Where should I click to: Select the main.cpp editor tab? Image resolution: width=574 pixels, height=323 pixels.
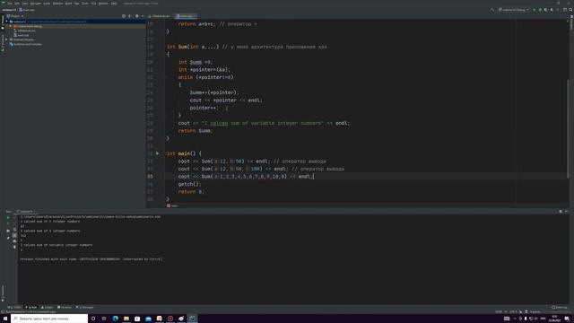pyautogui.click(x=186, y=16)
